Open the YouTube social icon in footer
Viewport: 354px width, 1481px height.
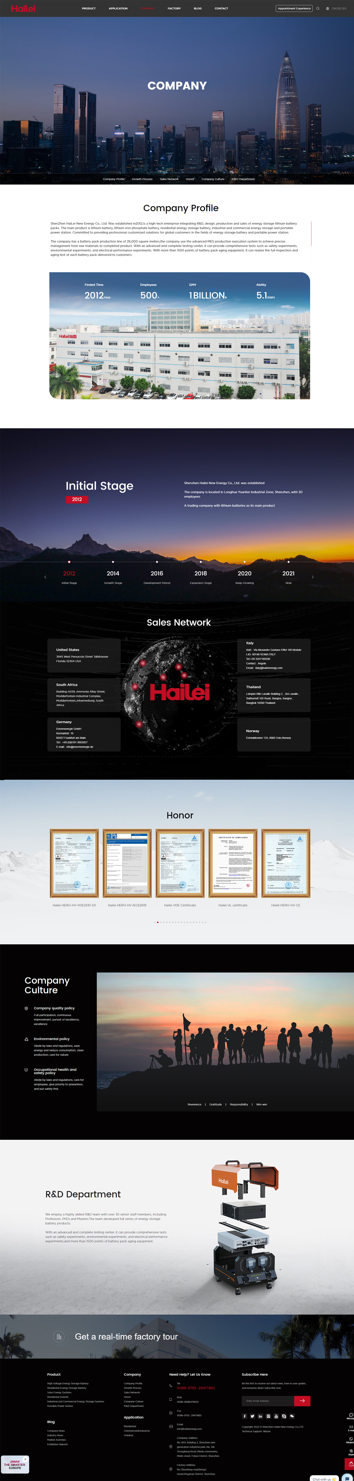(x=276, y=1416)
